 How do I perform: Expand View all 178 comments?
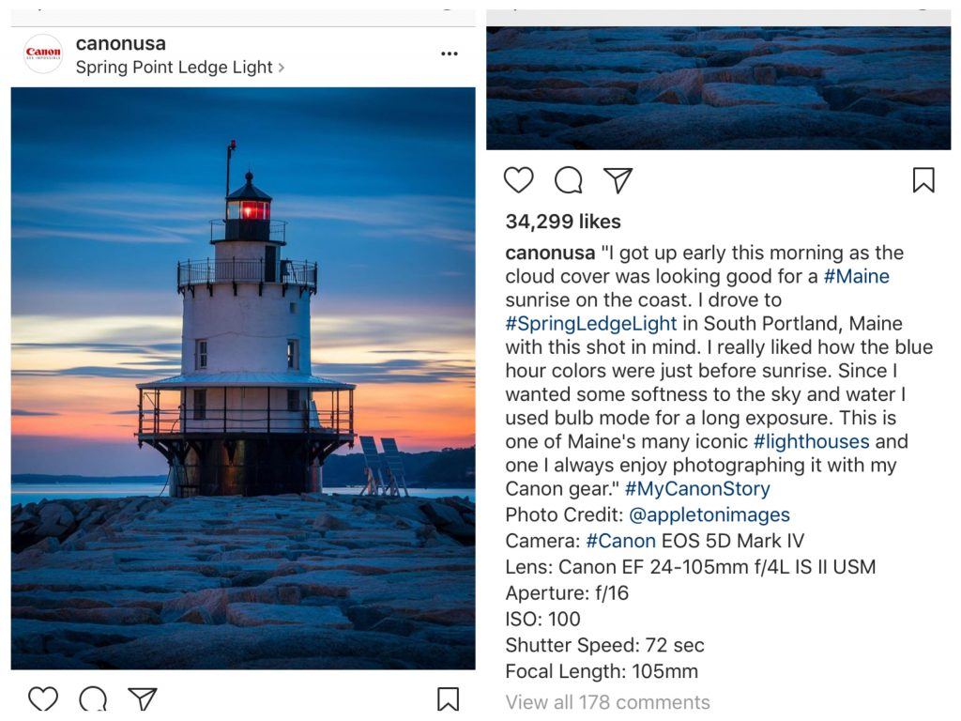(607, 702)
